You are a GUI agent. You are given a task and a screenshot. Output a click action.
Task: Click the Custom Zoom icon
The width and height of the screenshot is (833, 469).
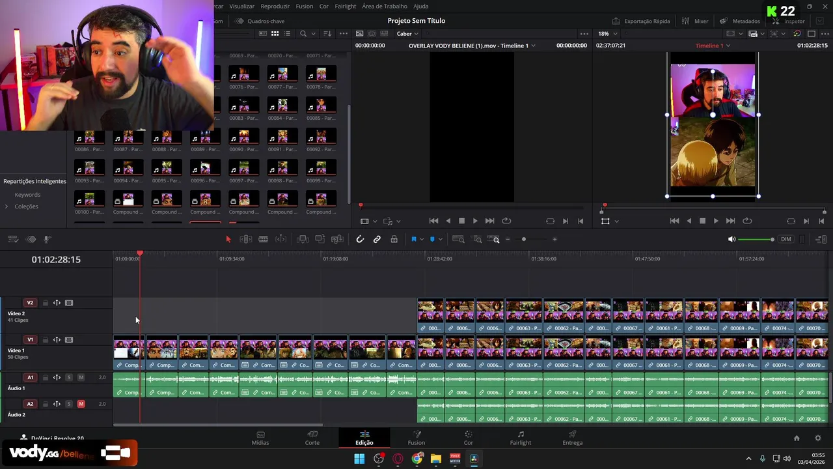tap(494, 239)
